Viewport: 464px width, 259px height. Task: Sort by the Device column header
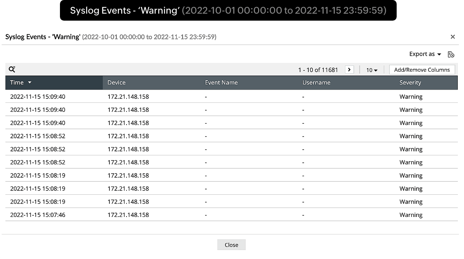[x=116, y=83]
